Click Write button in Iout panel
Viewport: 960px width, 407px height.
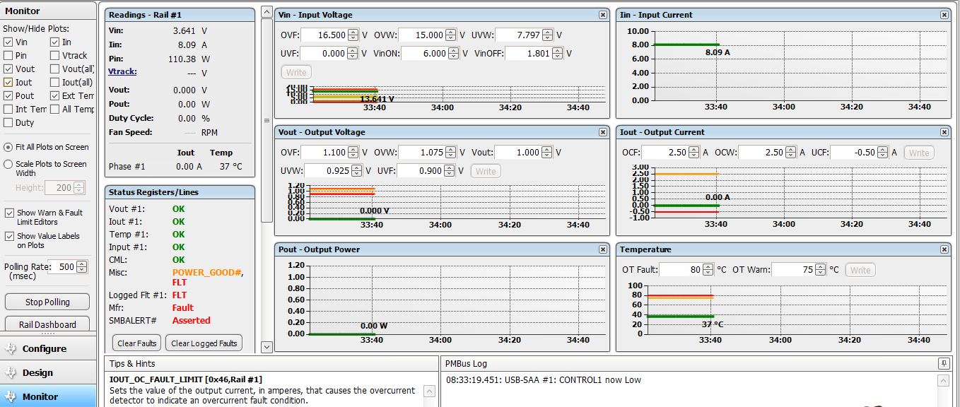(919, 153)
